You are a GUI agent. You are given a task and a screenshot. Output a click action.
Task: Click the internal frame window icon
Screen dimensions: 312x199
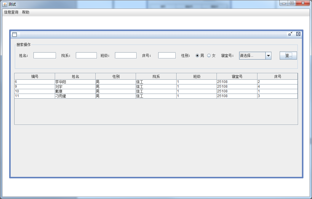click(15, 35)
